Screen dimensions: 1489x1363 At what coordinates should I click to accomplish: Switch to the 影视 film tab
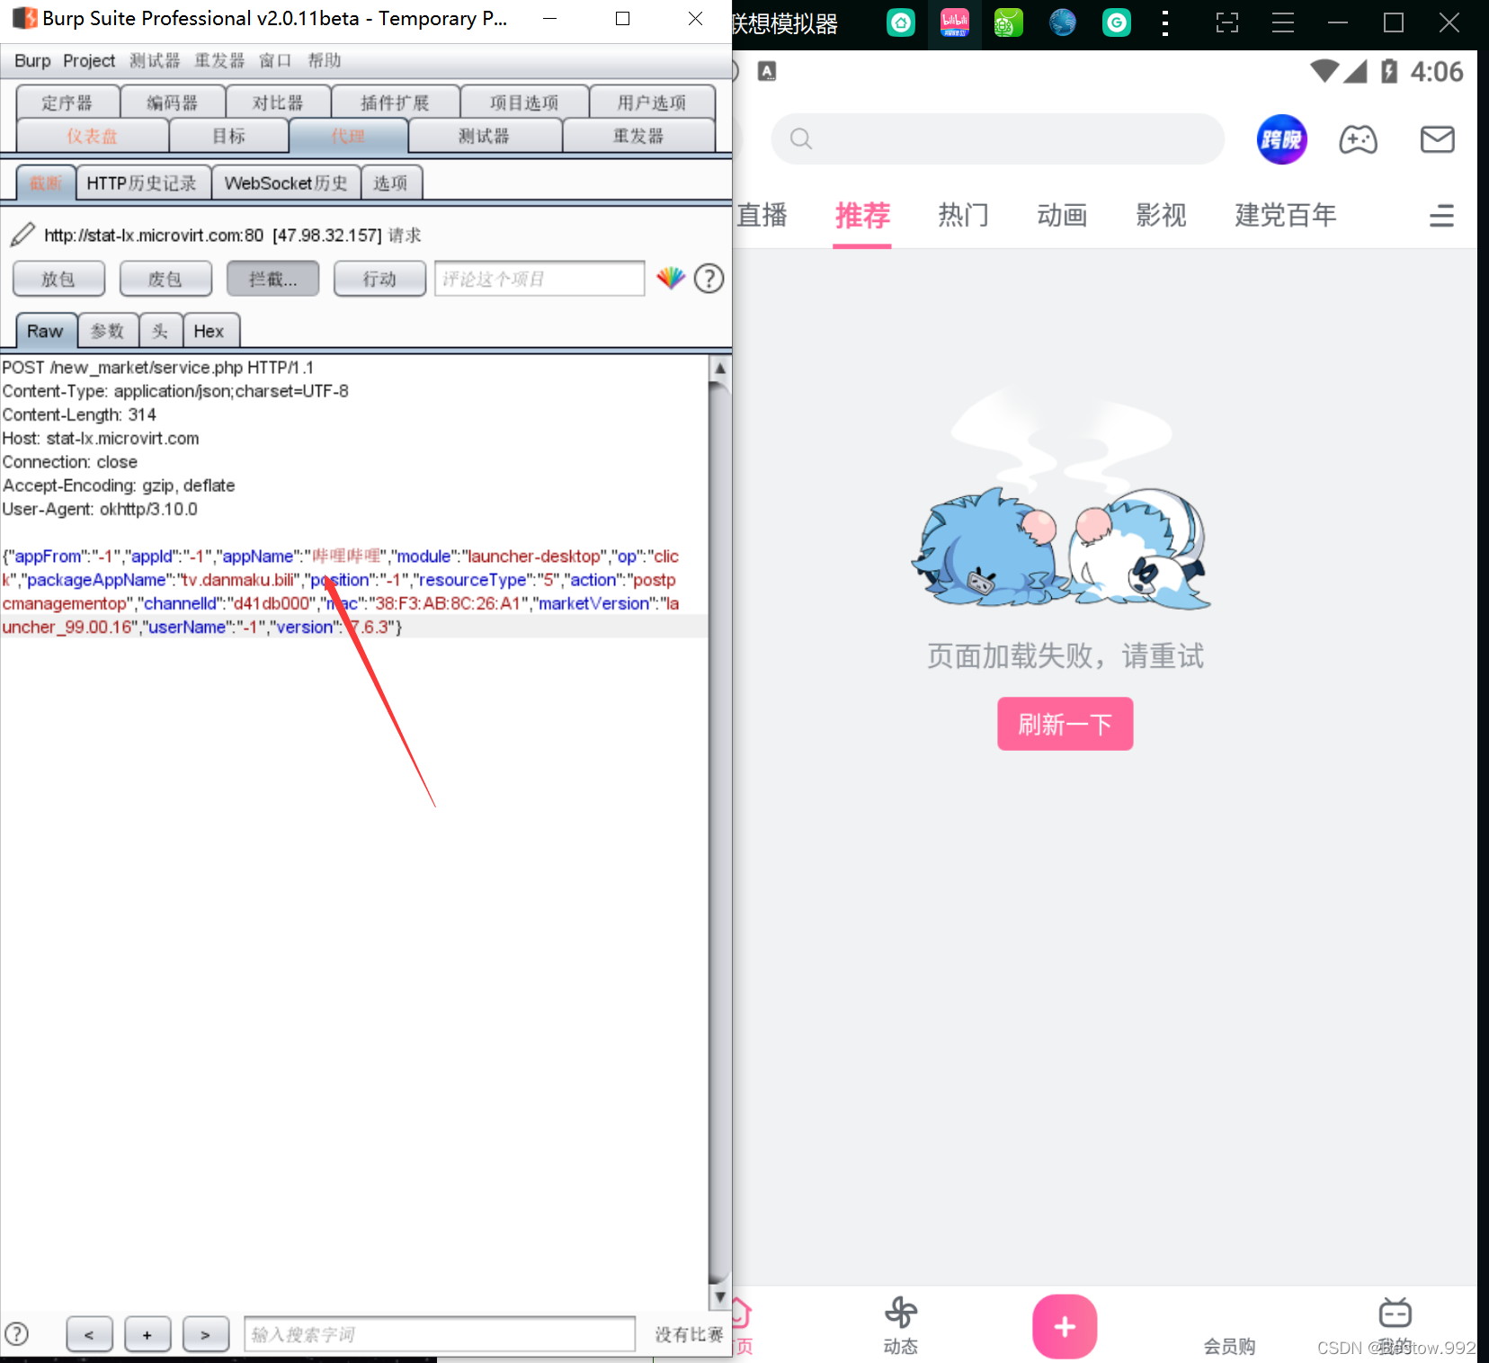1161,215
